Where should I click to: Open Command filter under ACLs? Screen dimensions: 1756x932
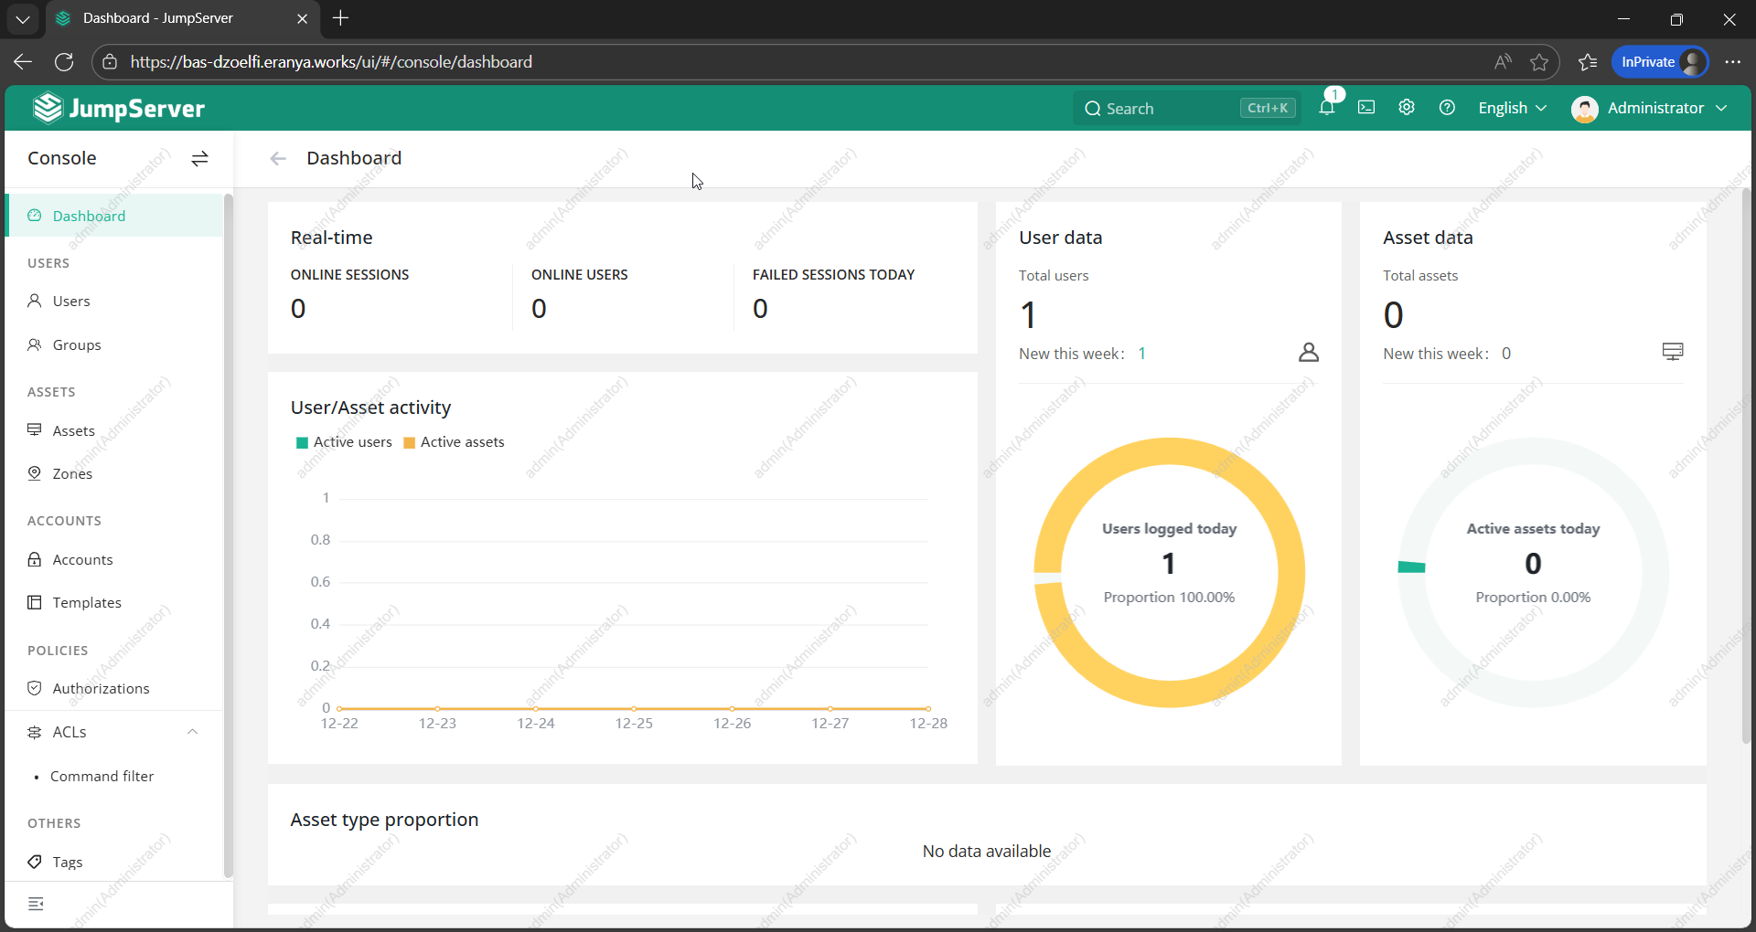coord(102,777)
